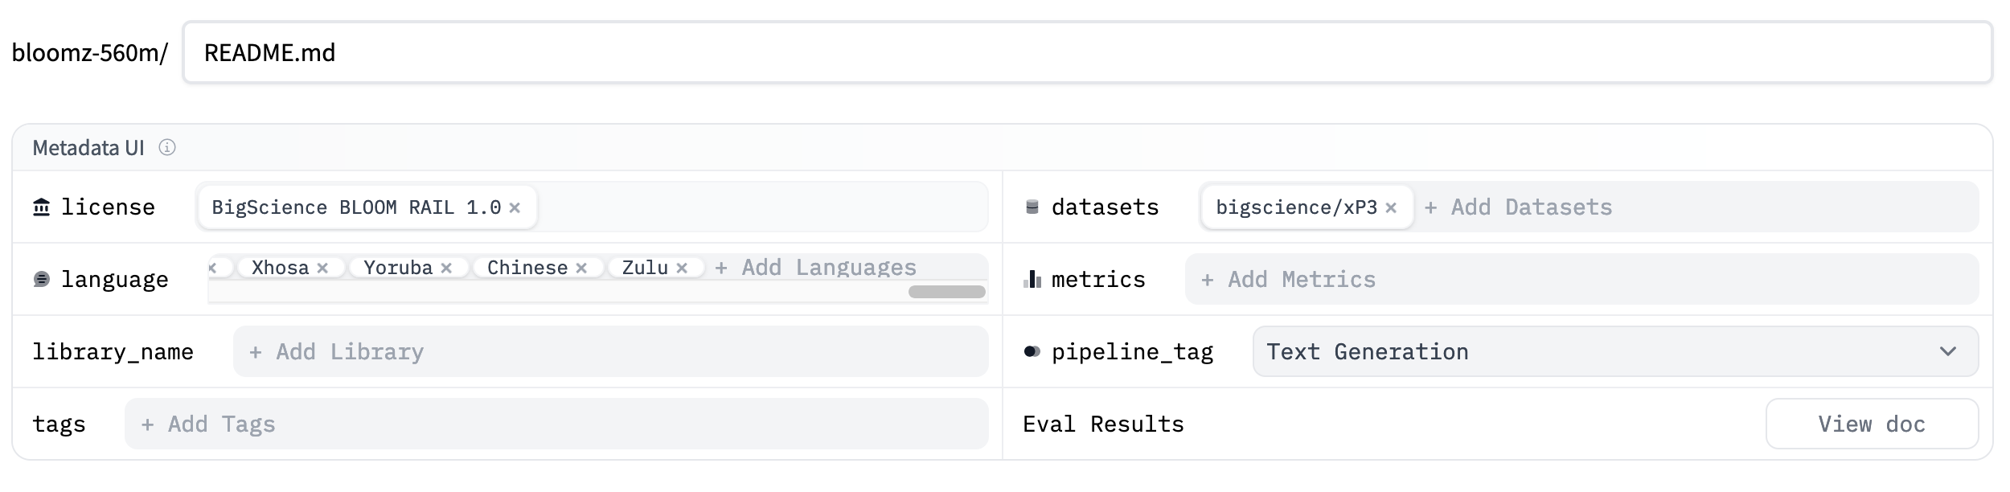Remove the Yoruba language tag
This screenshot has width=2010, height=492.
click(446, 268)
